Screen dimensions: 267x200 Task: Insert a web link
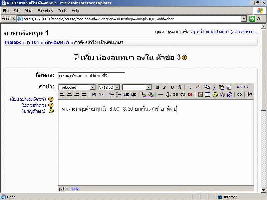click(176, 95)
